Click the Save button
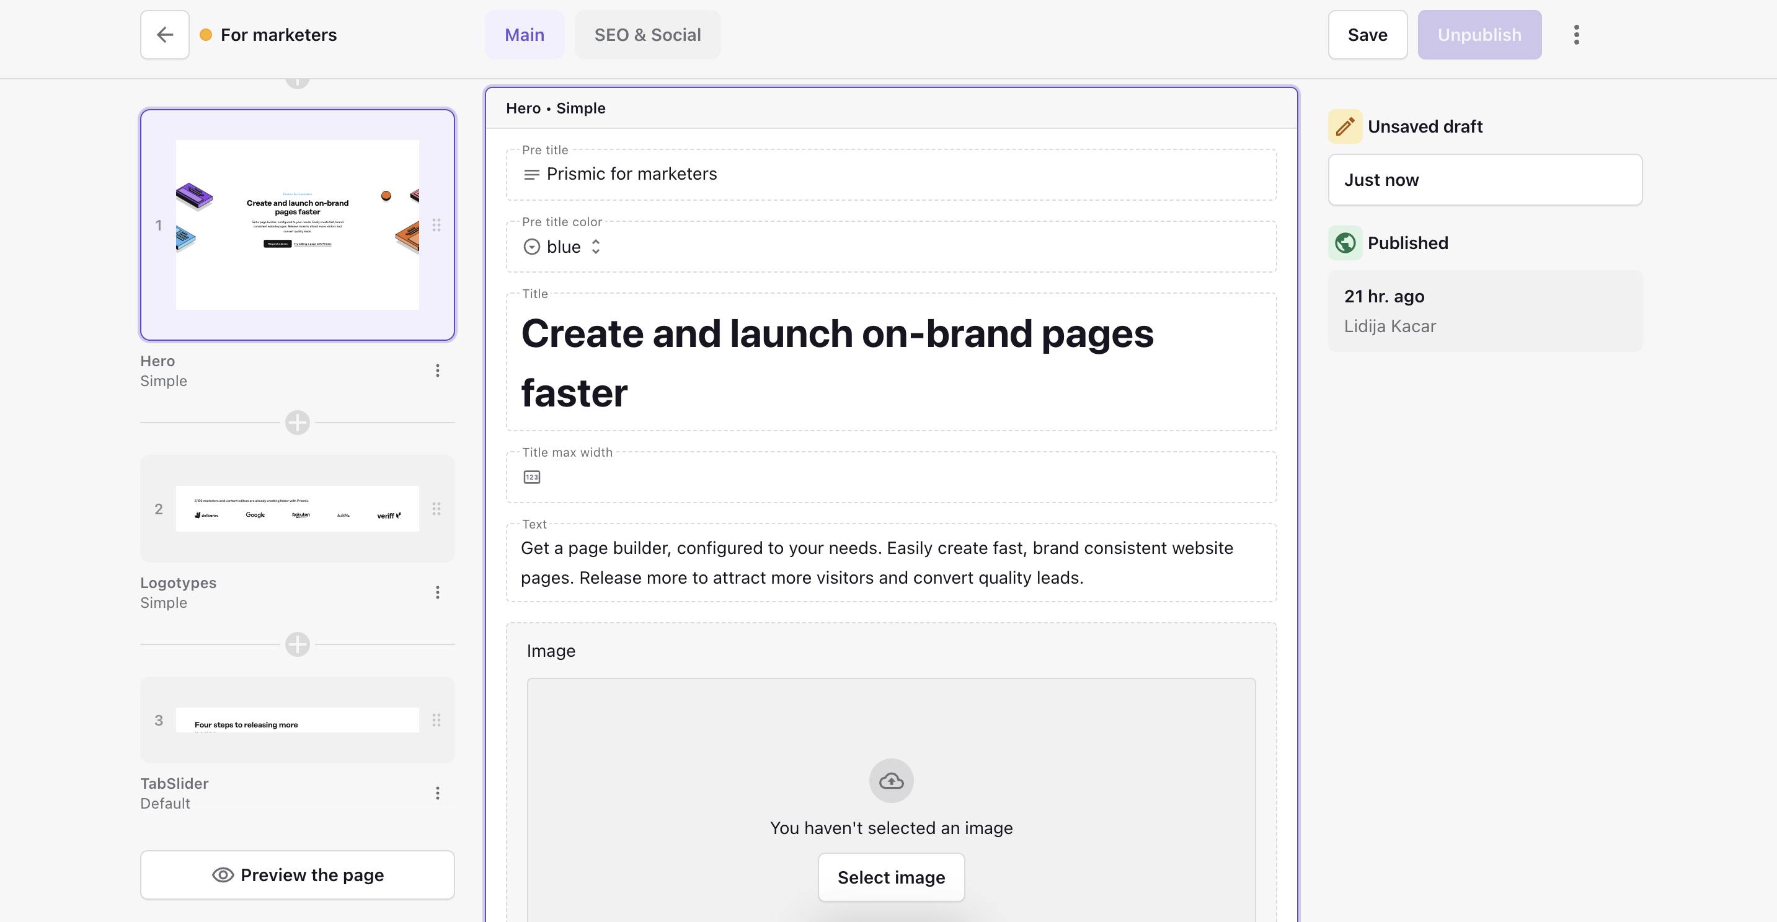The image size is (1777, 922). (x=1367, y=35)
